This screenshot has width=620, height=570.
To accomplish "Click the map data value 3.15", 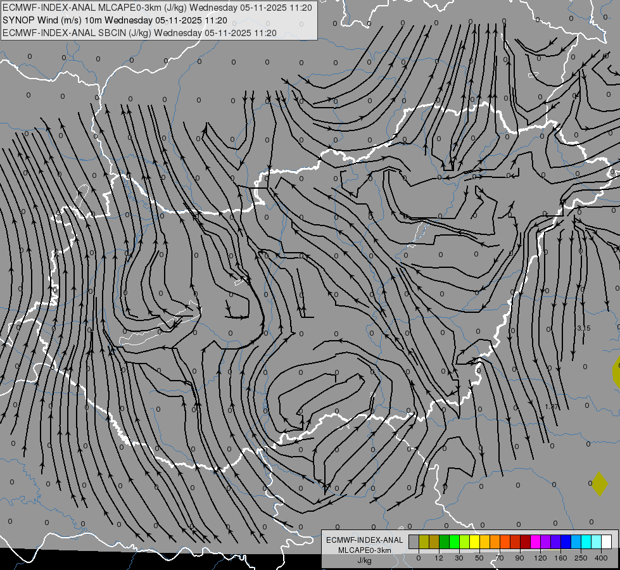I will click(584, 328).
